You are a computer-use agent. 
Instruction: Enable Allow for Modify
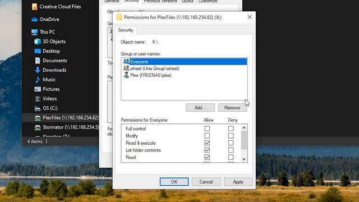click(207, 136)
